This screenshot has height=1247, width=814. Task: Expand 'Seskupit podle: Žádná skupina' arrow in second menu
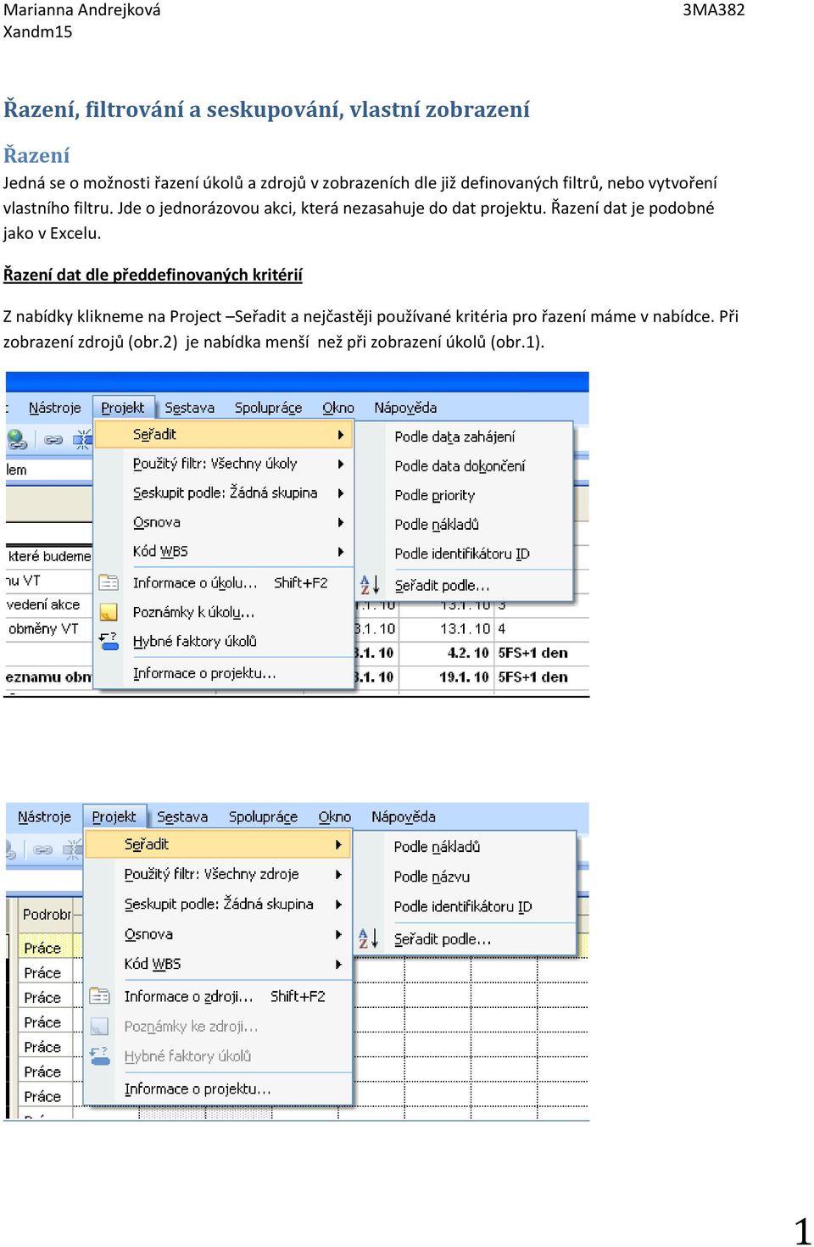pos(338,905)
